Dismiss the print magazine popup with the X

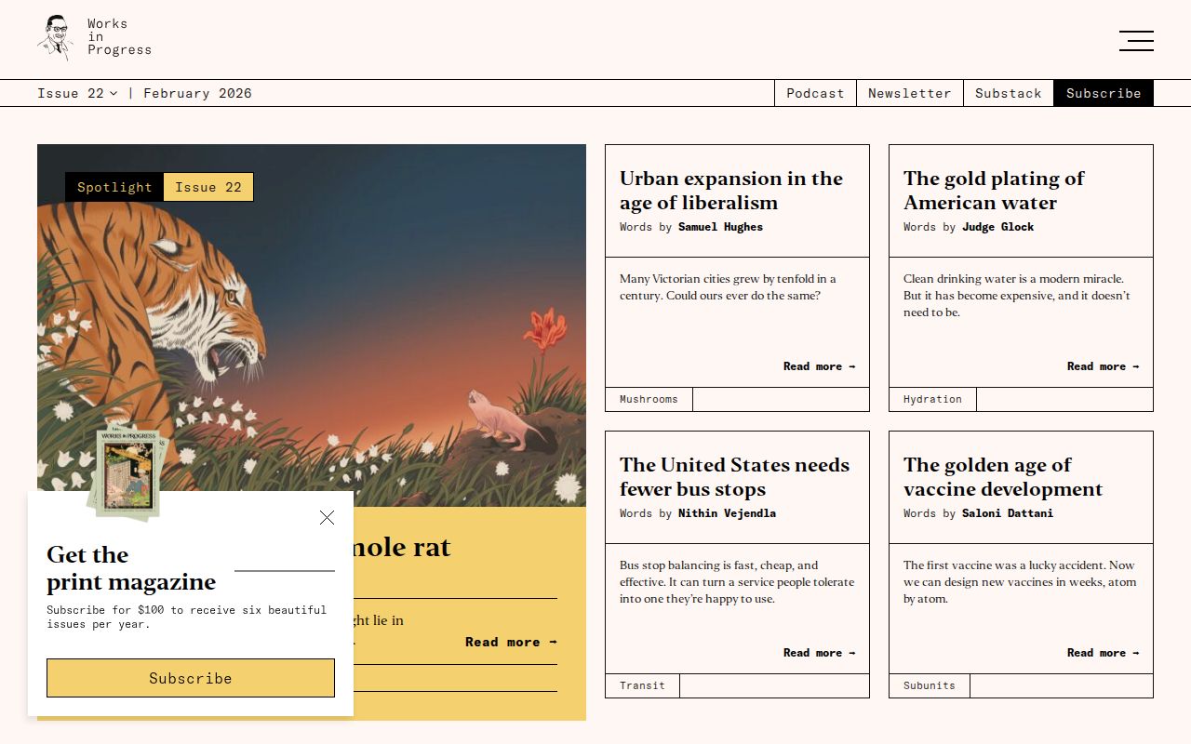tap(327, 518)
